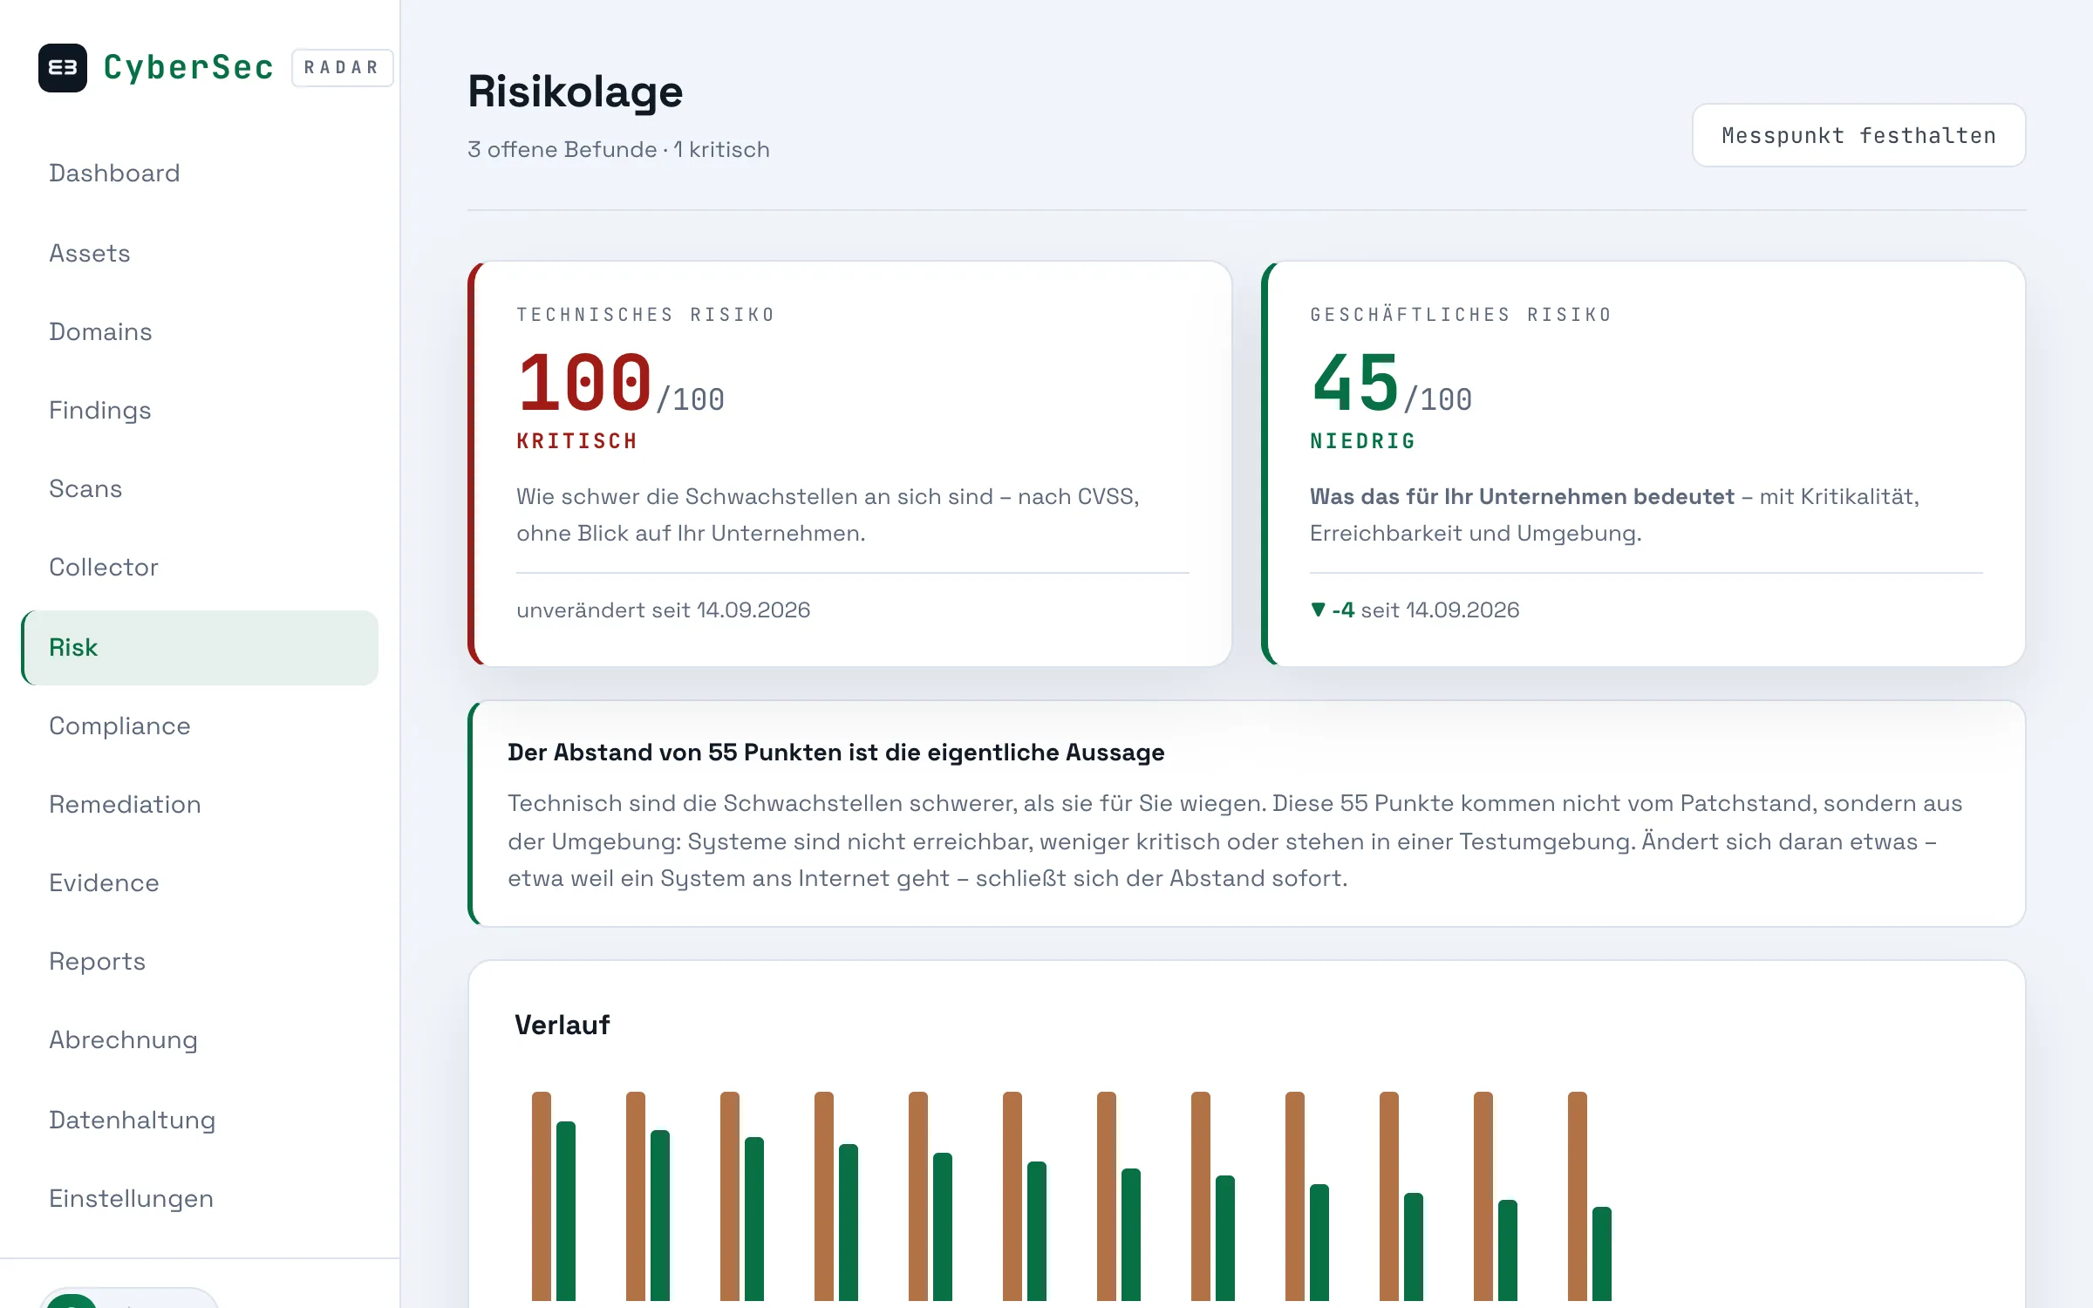Viewport: 2093px width, 1308px height.
Task: Click the down-arrow trend icon beside -4
Action: 1318,610
